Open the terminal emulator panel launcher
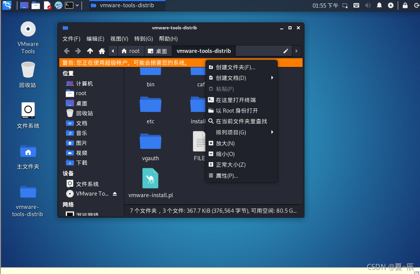 click(x=69, y=5)
